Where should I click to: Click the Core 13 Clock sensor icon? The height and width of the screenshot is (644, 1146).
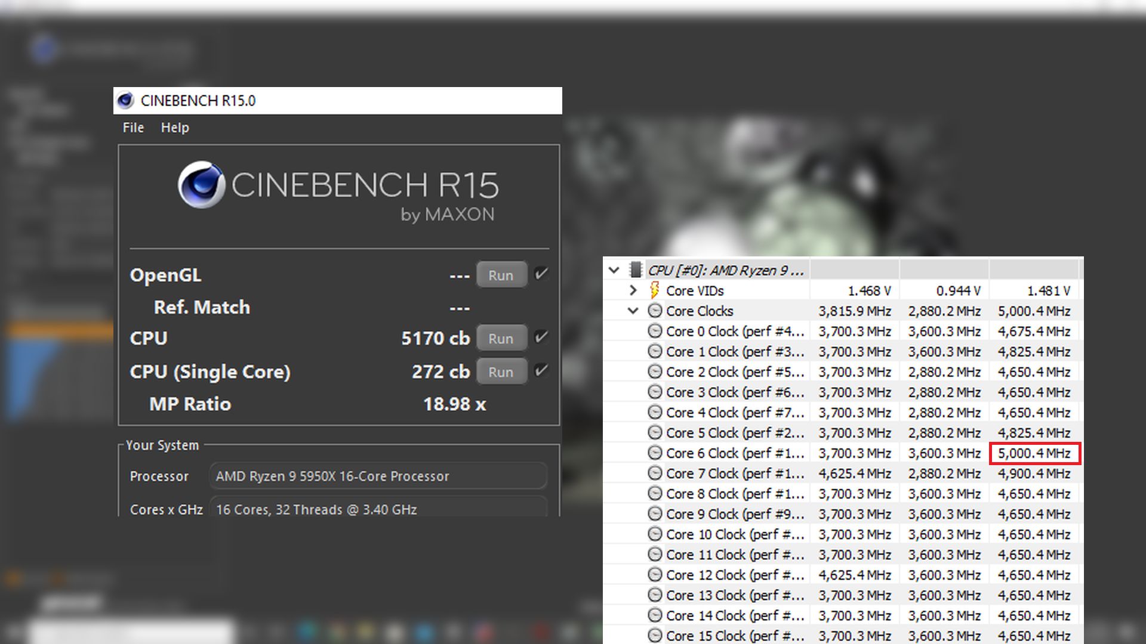point(655,595)
